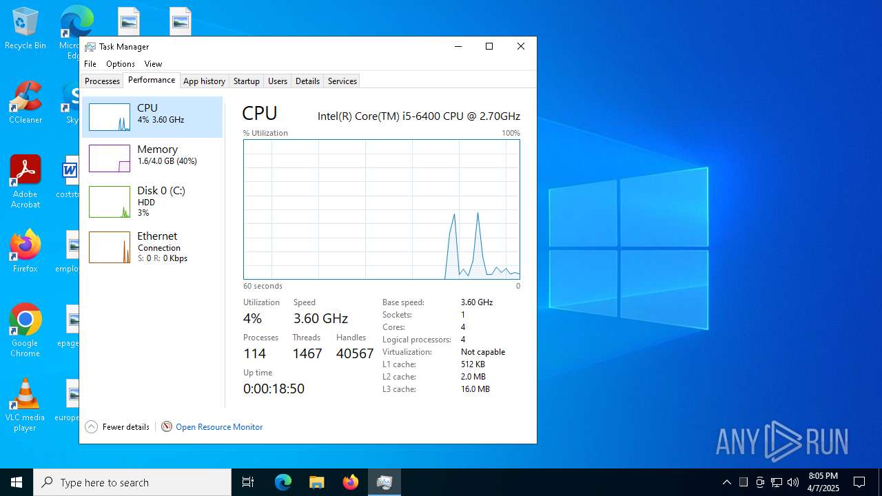882x496 pixels.
Task: Select the Memory mini graph in sidebar
Action: [110, 158]
